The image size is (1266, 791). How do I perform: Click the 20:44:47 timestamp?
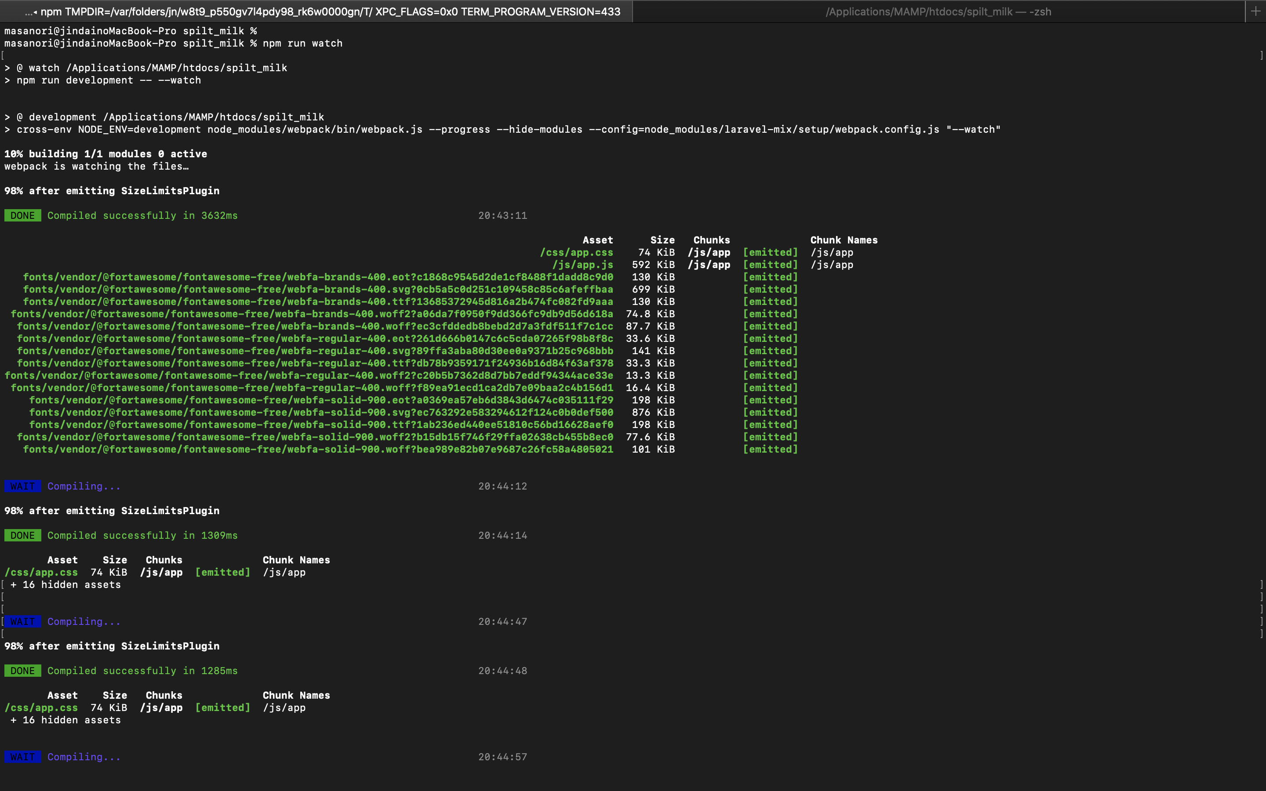pos(502,621)
